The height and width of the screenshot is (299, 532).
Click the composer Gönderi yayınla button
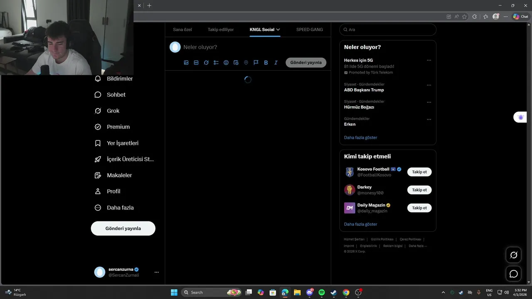[x=306, y=63]
